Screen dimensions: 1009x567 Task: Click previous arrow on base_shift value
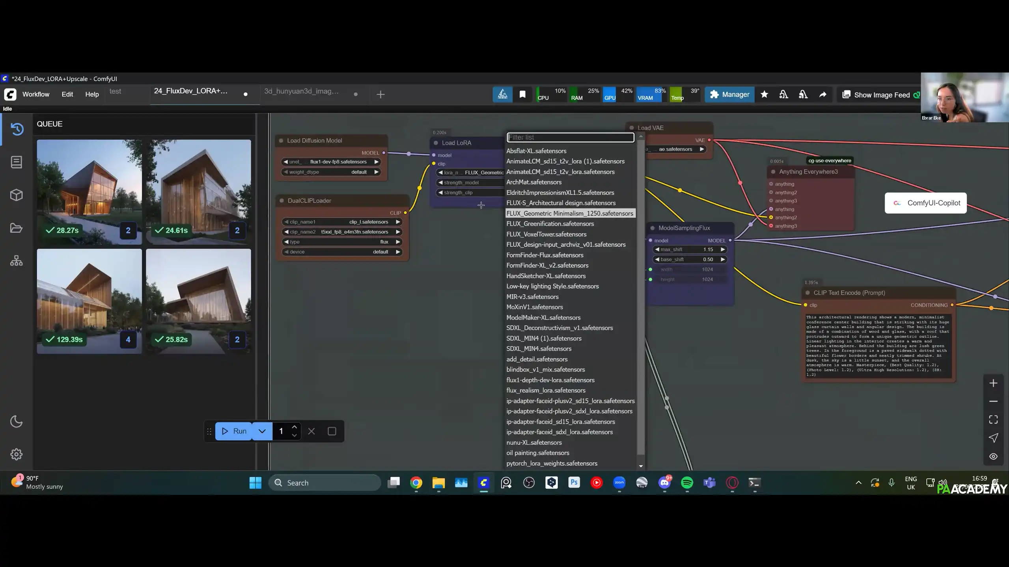coord(657,260)
